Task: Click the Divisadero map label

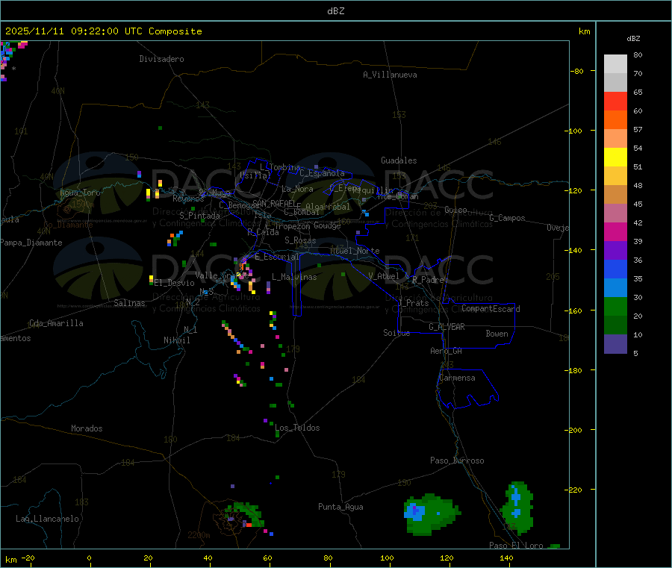Action: coord(161,59)
